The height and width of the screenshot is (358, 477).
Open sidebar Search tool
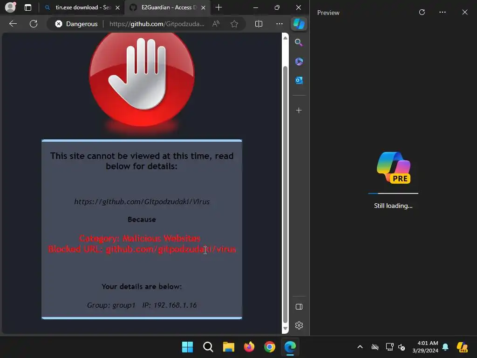pos(299,42)
